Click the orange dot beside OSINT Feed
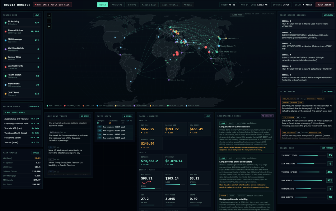The image size is (336, 211). point(5,94)
